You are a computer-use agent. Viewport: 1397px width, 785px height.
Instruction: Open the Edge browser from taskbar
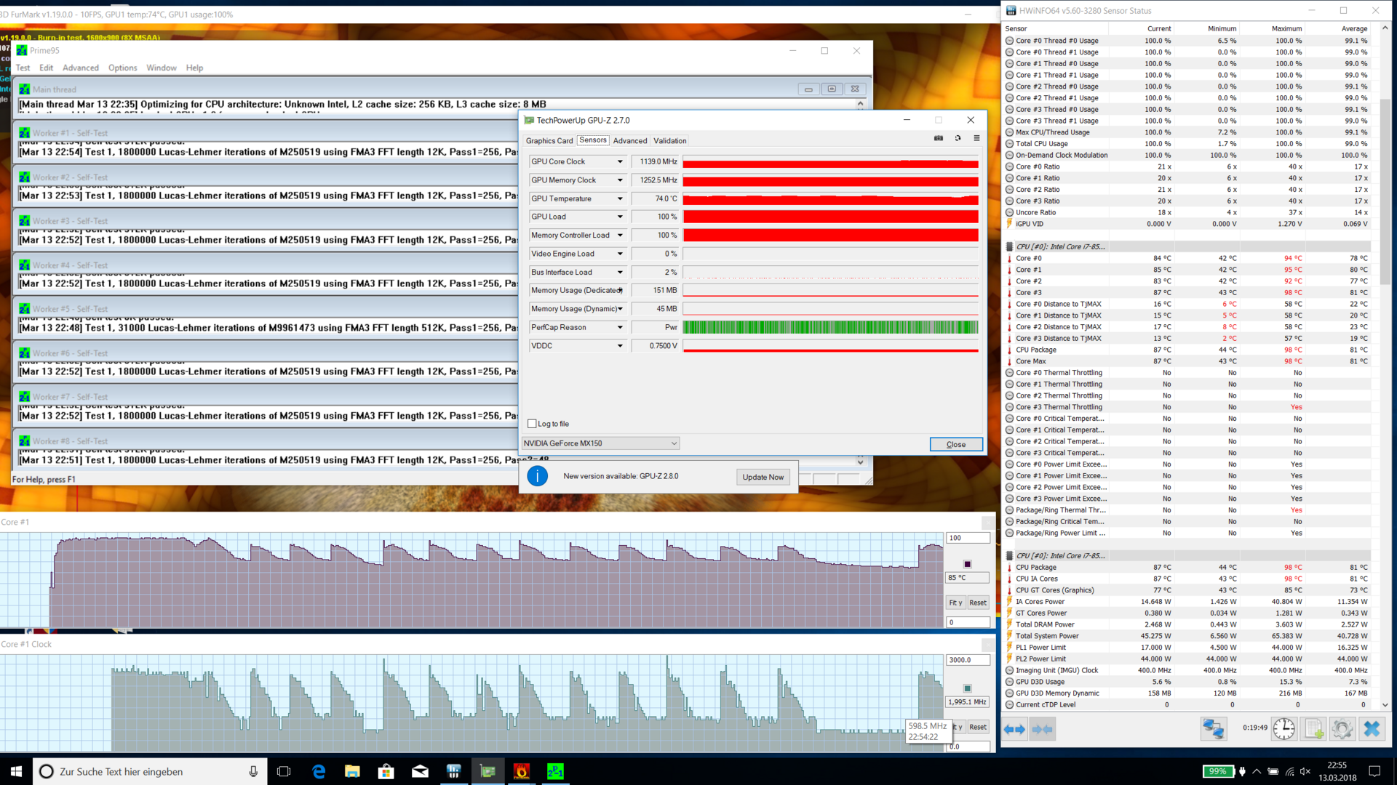pyautogui.click(x=319, y=771)
